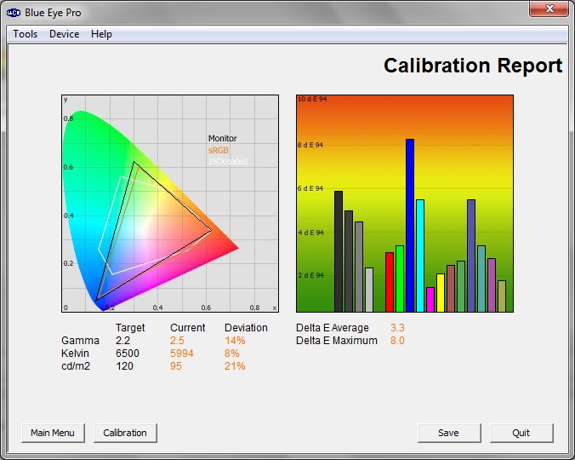The image size is (575, 460).
Task: Click the Calibration Report heading
Action: coord(473,66)
